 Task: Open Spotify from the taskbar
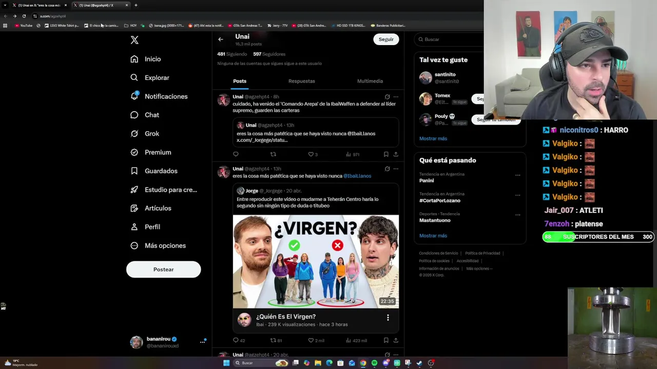(374, 363)
